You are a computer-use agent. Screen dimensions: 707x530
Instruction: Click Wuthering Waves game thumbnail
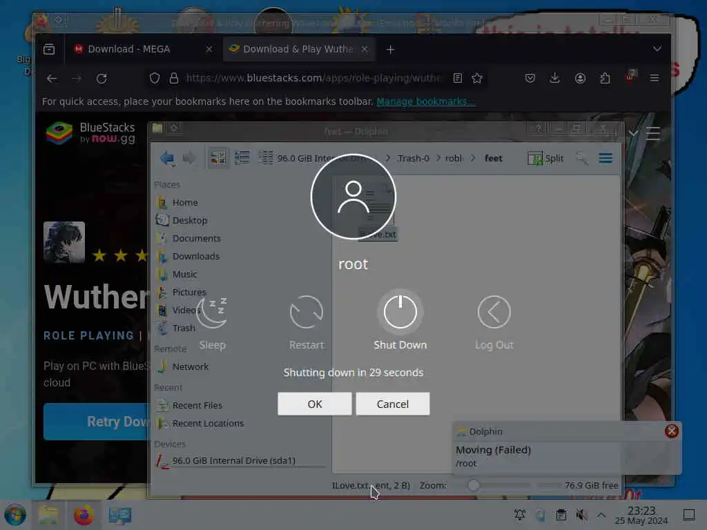pos(64,242)
